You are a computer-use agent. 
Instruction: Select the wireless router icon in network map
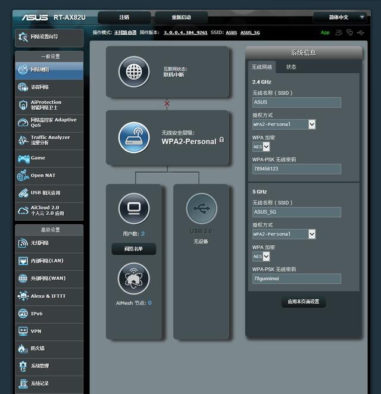(134, 137)
